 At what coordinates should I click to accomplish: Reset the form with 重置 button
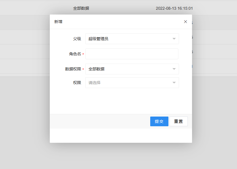[x=178, y=121]
